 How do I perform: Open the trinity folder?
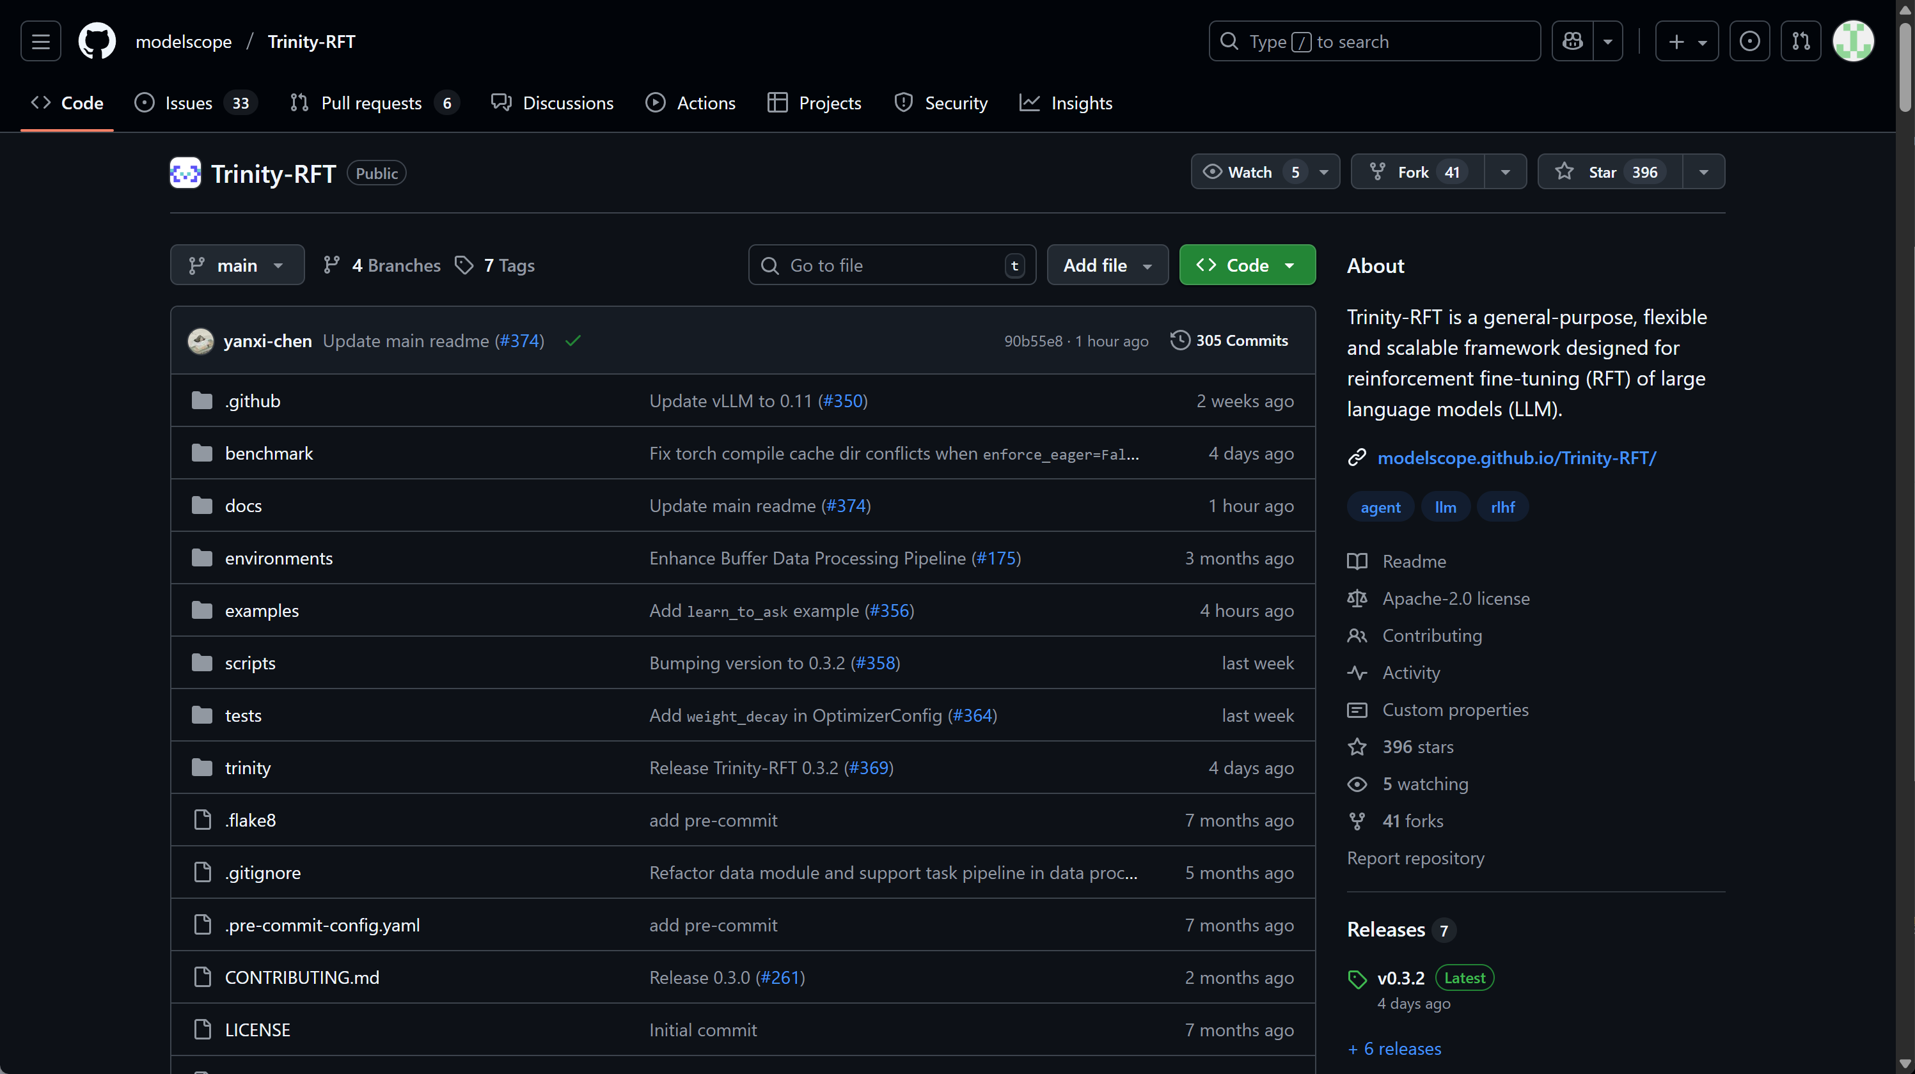point(248,768)
